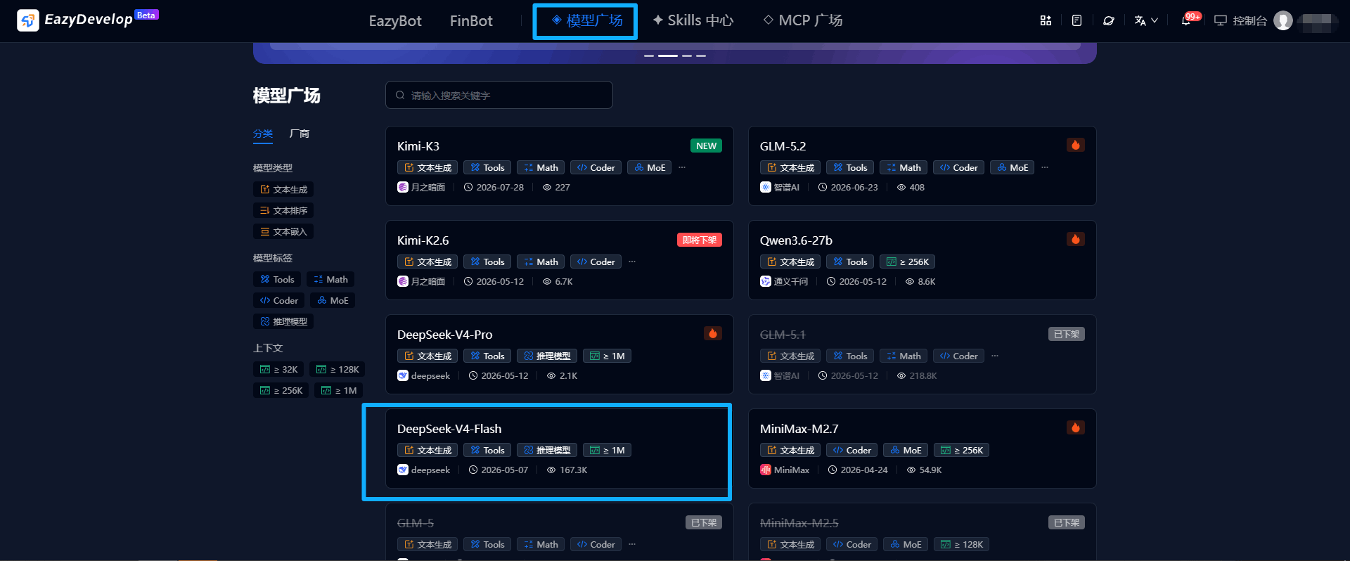Toggle the Coder tag filter in sidebar
The image size is (1350, 561).
tap(278, 300)
